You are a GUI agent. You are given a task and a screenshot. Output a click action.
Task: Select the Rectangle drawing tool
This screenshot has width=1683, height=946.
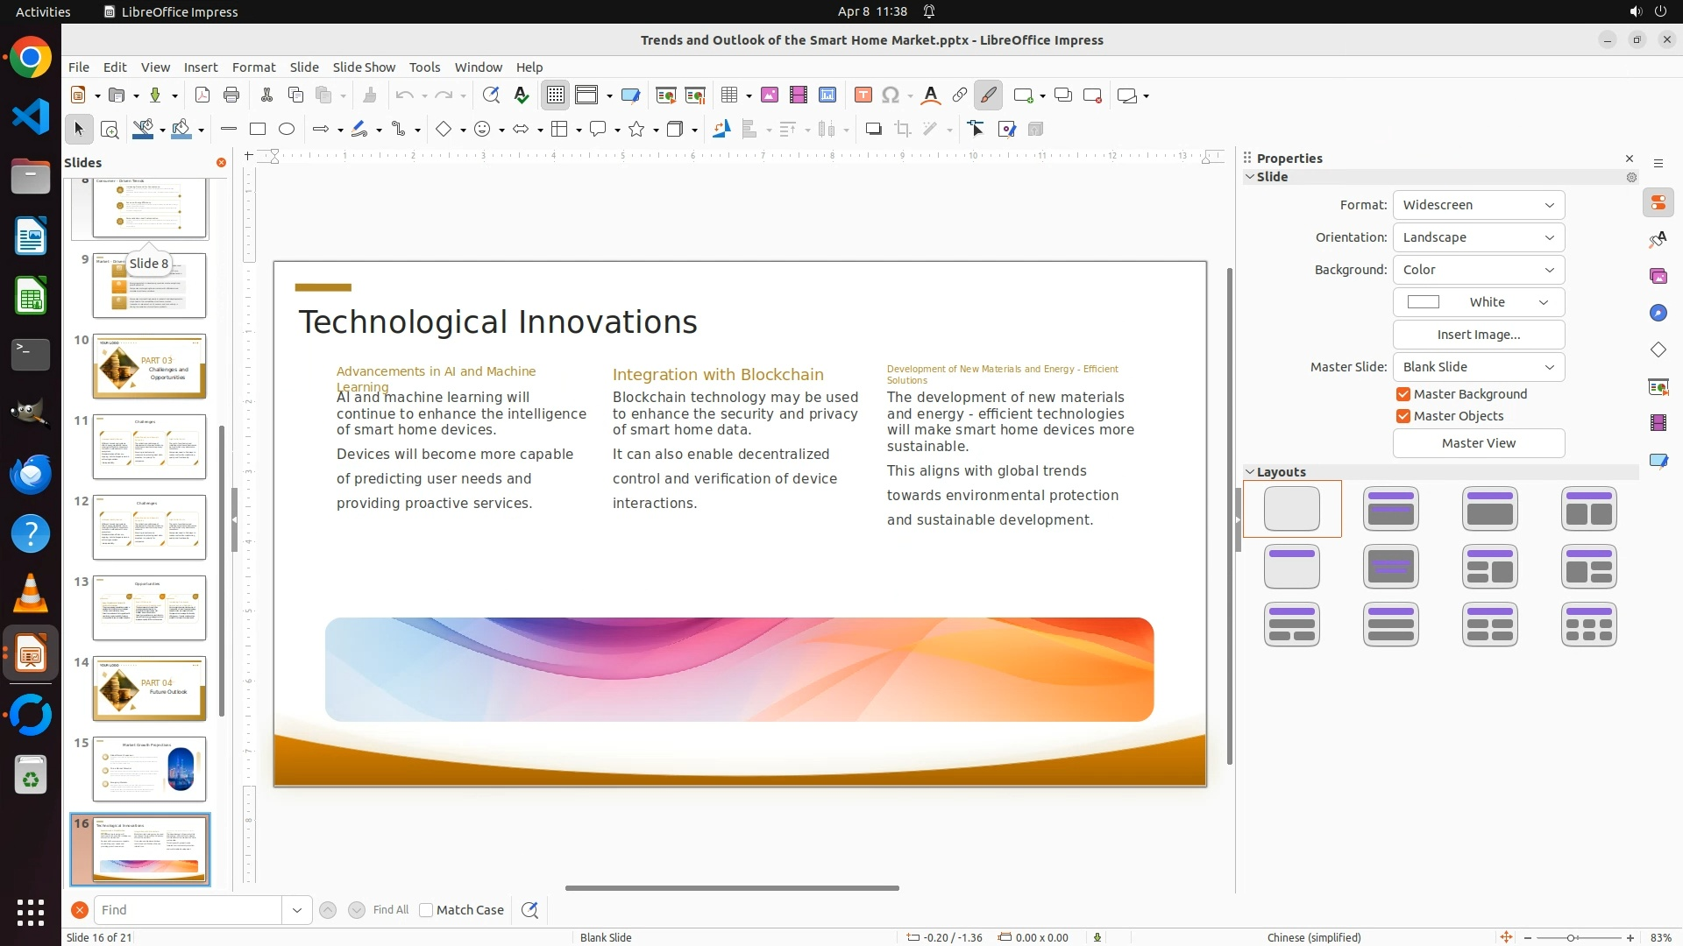click(x=258, y=130)
